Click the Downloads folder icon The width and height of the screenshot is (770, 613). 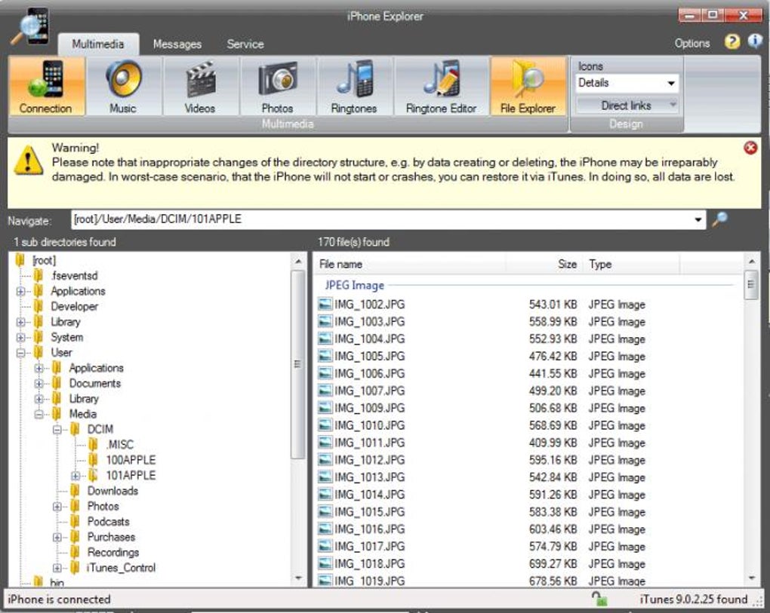[x=75, y=490]
